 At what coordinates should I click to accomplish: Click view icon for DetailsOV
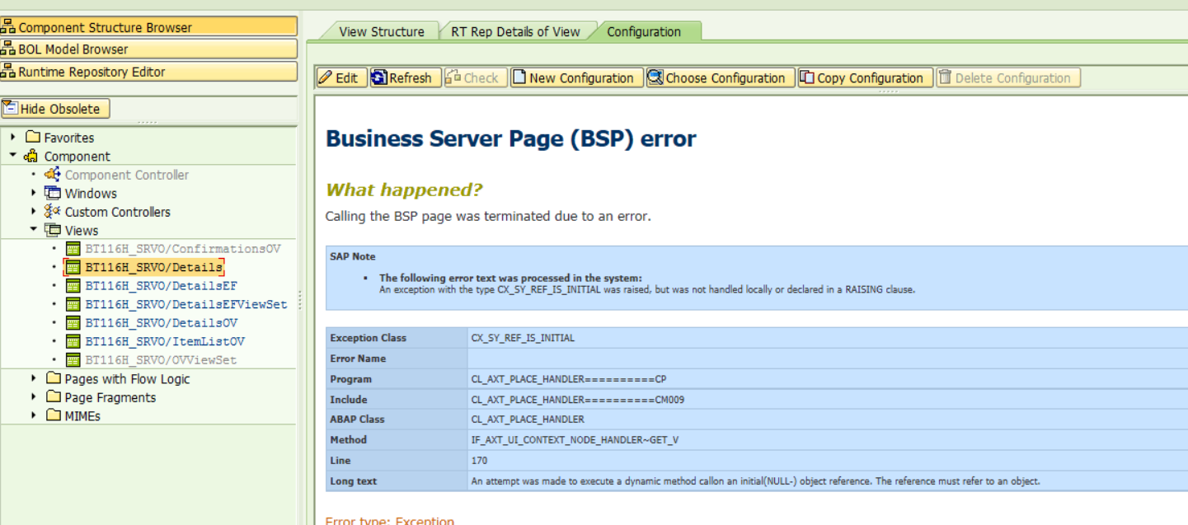point(73,323)
